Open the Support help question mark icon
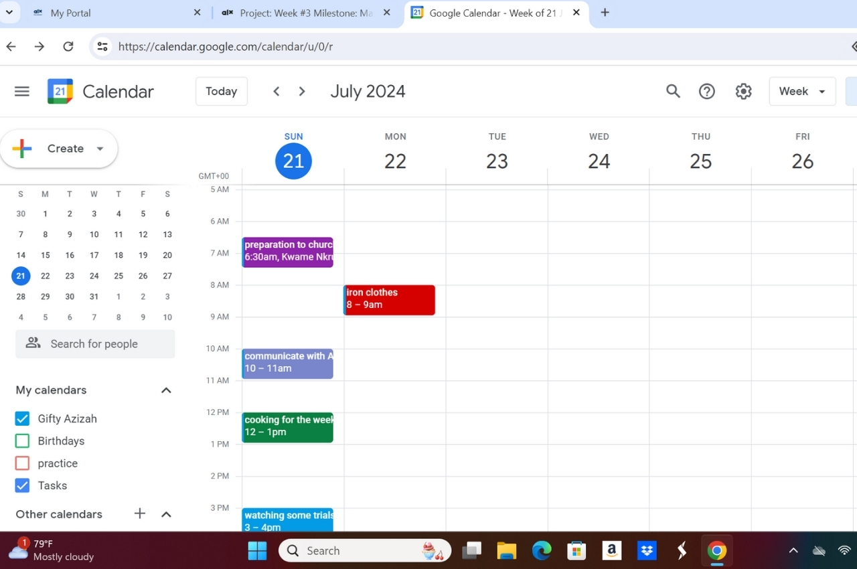Viewport: 857px width, 569px height. pyautogui.click(x=707, y=92)
